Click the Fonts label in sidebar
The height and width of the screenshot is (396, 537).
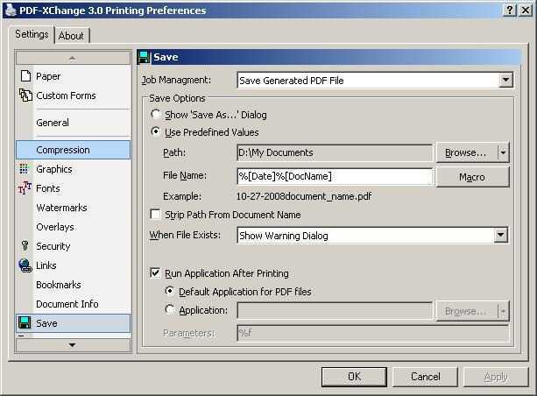tap(48, 188)
